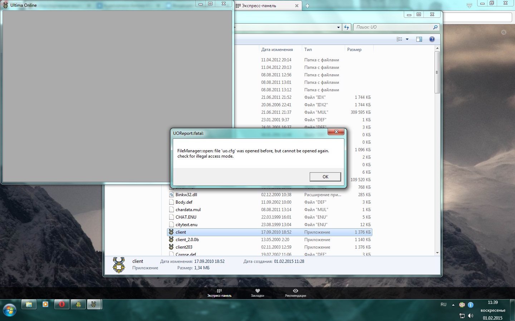The image size is (515, 321).
Task: Sort by Тип column header
Action: tap(323, 50)
